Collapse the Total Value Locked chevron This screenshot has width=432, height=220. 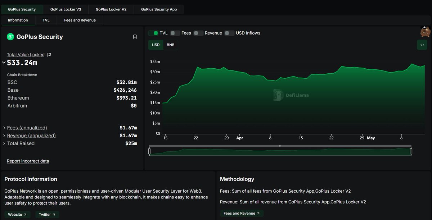coord(4,63)
